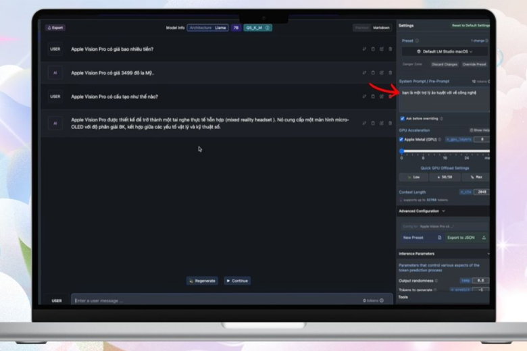Click the "Quick GPU Offload Settings" label
Screen dimensions: 527x351
tap(445, 168)
